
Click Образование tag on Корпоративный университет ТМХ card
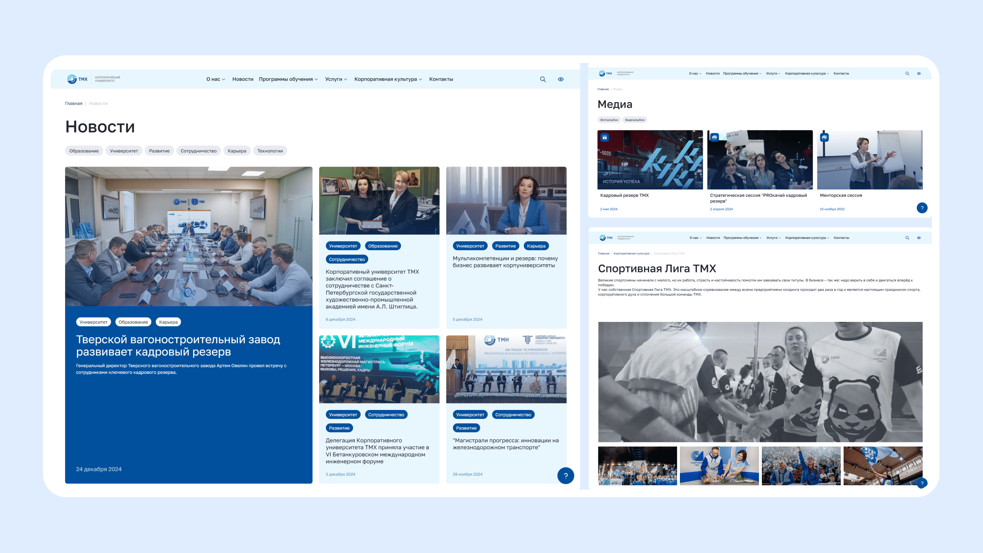pyautogui.click(x=383, y=246)
